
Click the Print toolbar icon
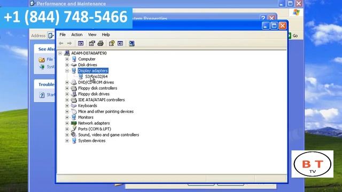click(100, 43)
